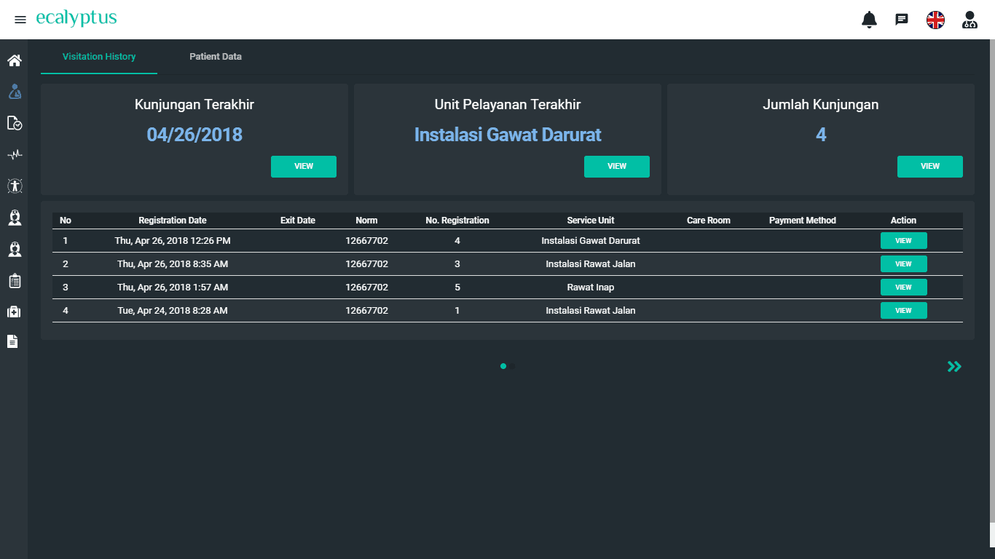Click VIEW under Kunjungan Terakhir
Viewport: 995px width, 559px height.
coord(304,167)
